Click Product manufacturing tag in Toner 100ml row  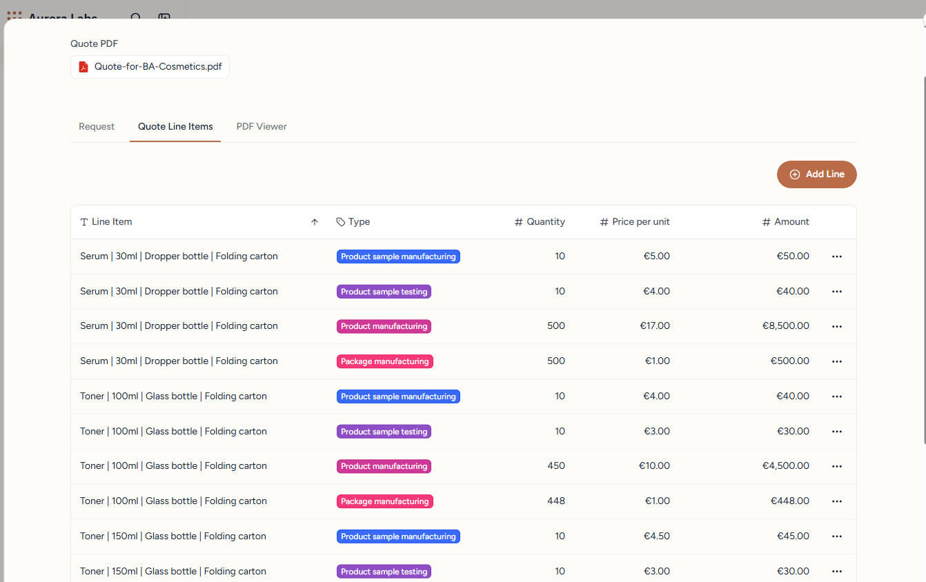384,466
